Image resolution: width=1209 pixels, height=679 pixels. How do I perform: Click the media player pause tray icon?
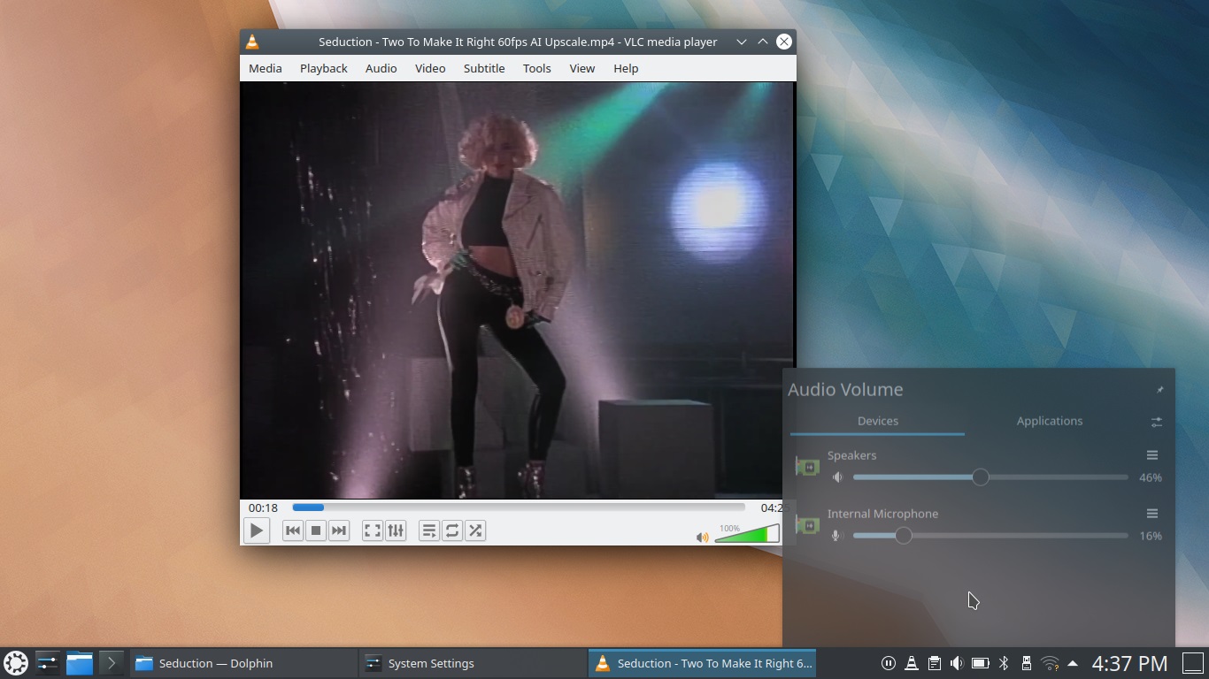(x=889, y=663)
